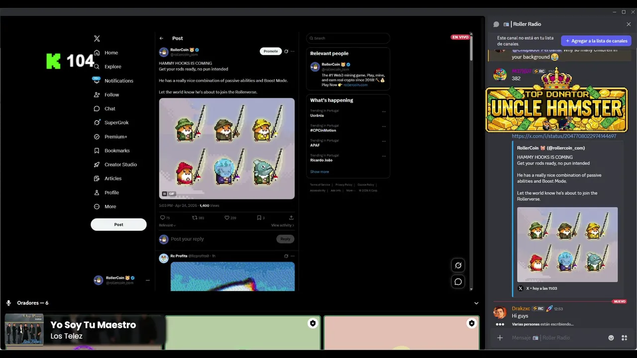The image size is (637, 358).
Task: Click the Mensaje Roller Radio input field
Action: point(557,338)
